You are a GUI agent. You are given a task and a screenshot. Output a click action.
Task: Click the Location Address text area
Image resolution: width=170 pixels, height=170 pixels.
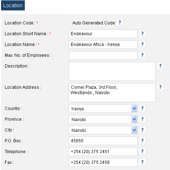pyautogui.click(x=112, y=93)
